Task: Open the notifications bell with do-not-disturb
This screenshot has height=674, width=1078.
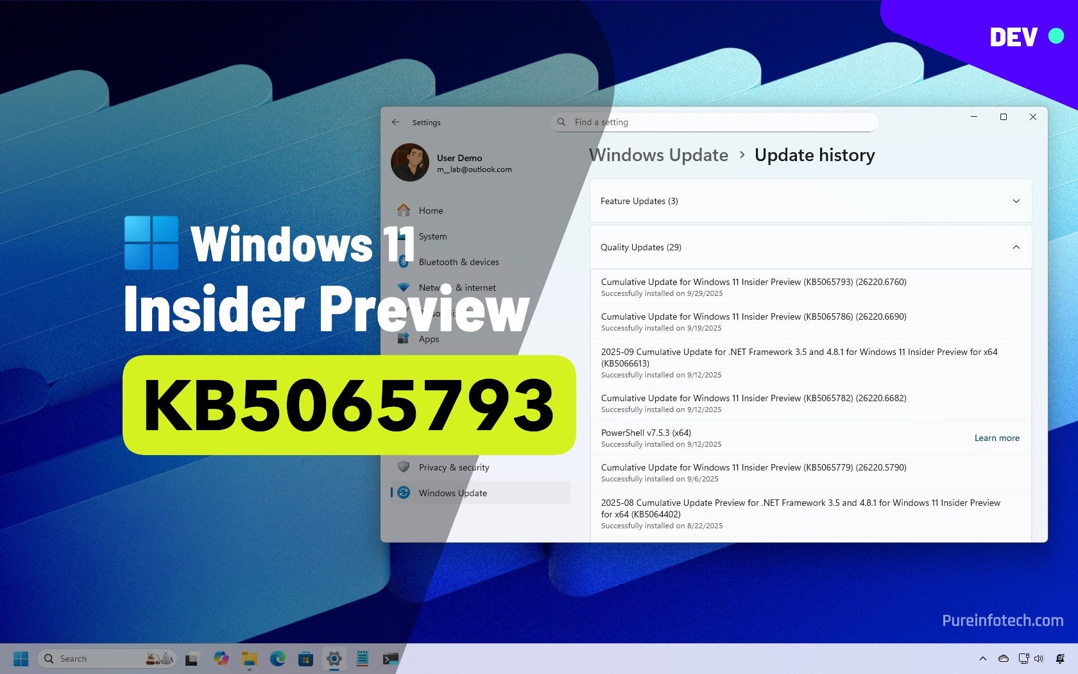Action: 1060,659
